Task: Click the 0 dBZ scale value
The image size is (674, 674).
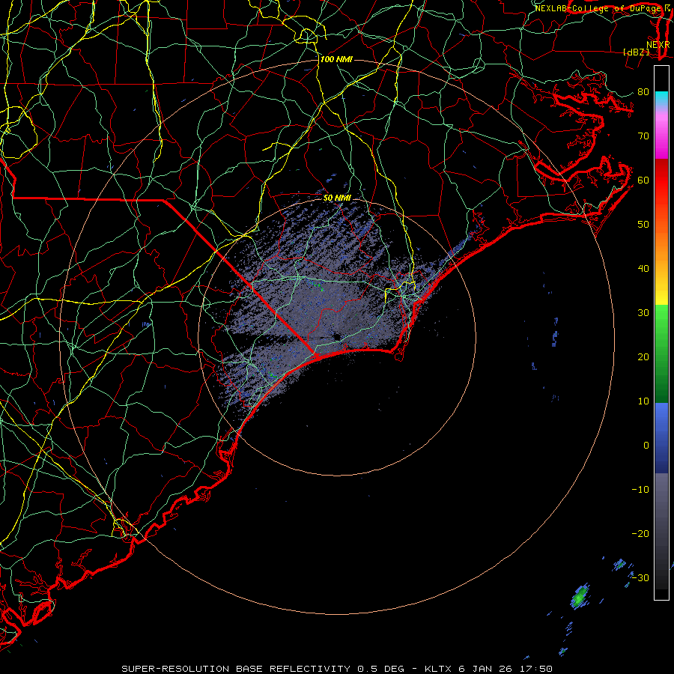Action: (646, 446)
